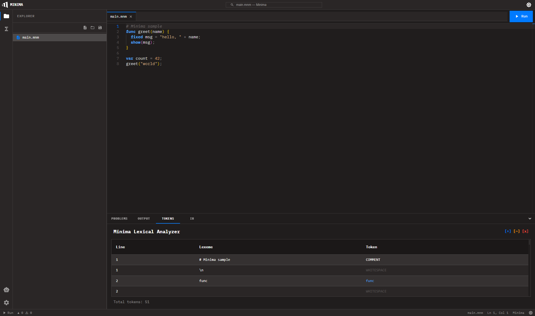
Task: Click the tokens table scrollbar
Action: point(529,242)
